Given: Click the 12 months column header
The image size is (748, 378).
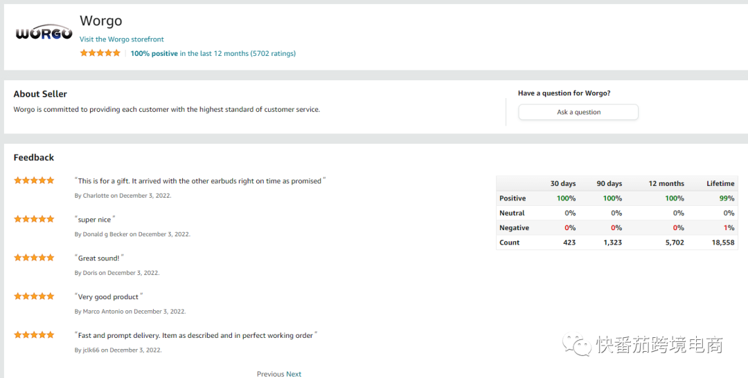Looking at the screenshot, I should (x=666, y=184).
